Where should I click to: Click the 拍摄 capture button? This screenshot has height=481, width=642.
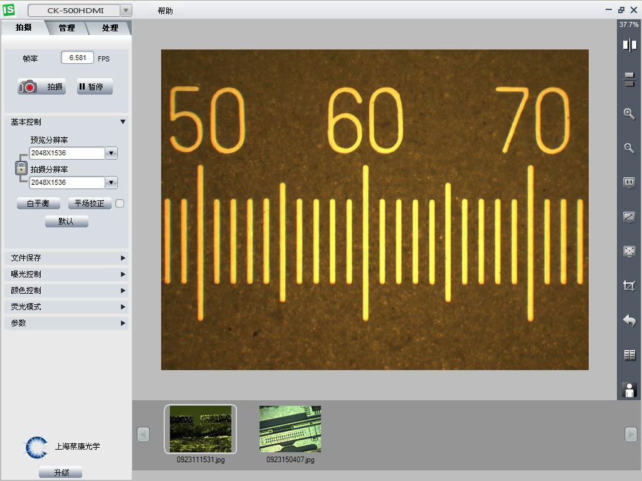pos(41,87)
